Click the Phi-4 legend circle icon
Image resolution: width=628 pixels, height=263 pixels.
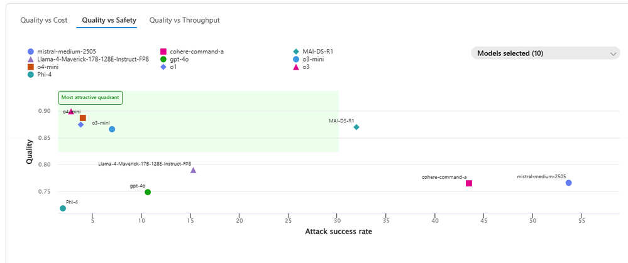tap(30, 74)
